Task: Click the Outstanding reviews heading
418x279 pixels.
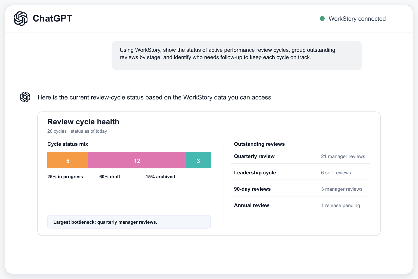Action: 259,144
